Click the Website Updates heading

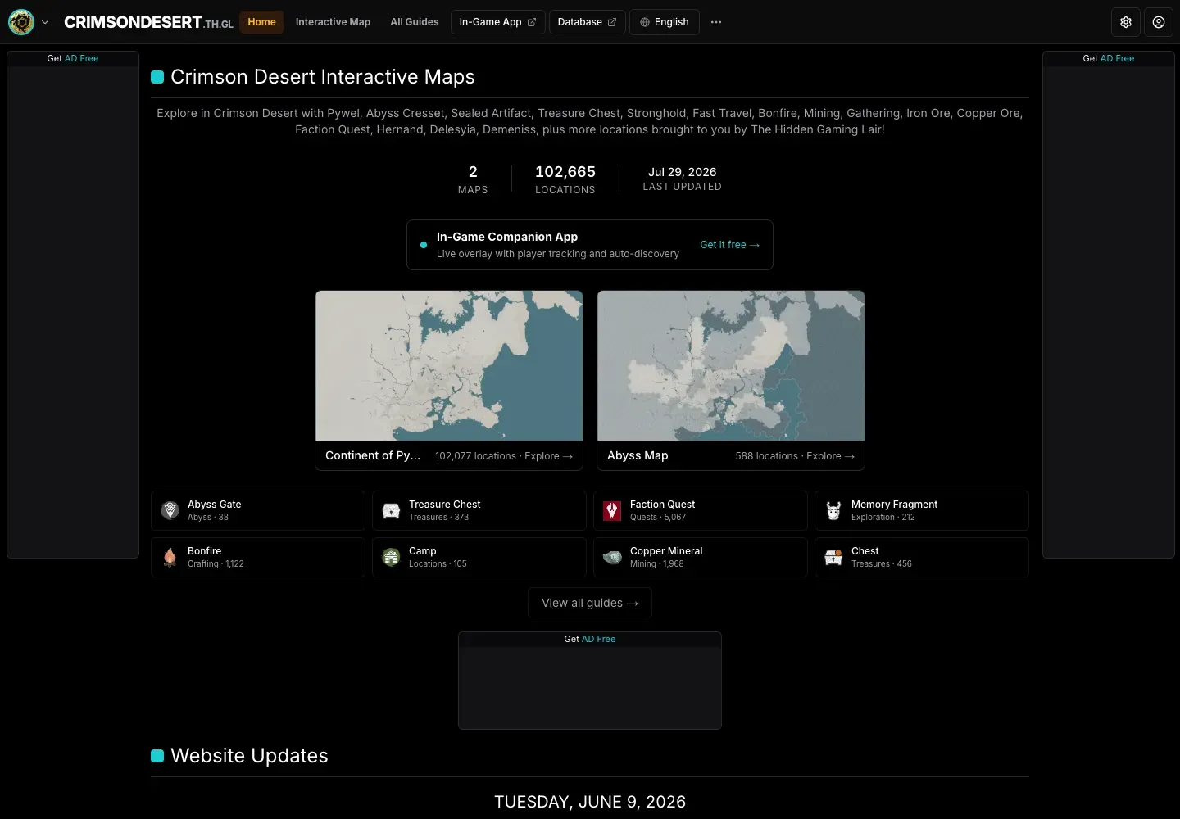[249, 756]
